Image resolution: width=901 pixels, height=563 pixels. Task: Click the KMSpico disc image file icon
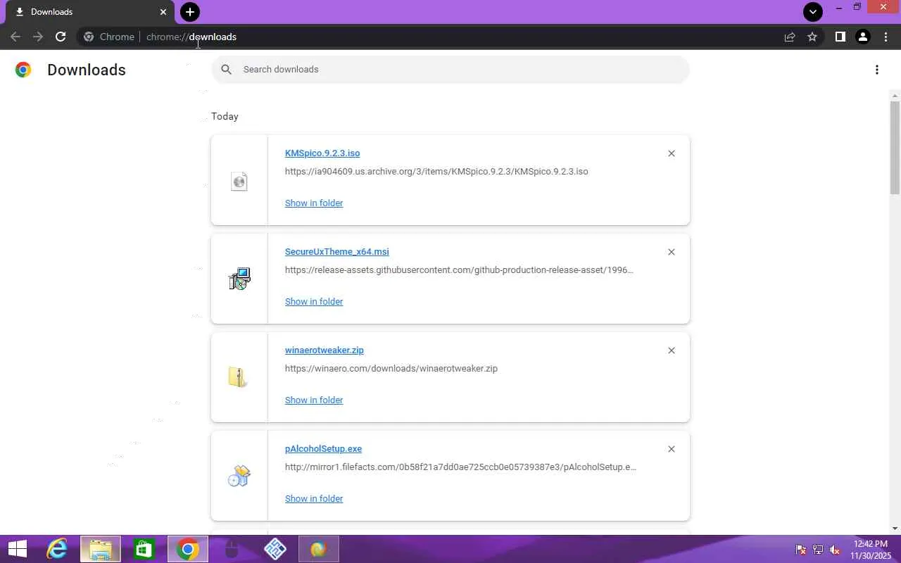point(239,182)
